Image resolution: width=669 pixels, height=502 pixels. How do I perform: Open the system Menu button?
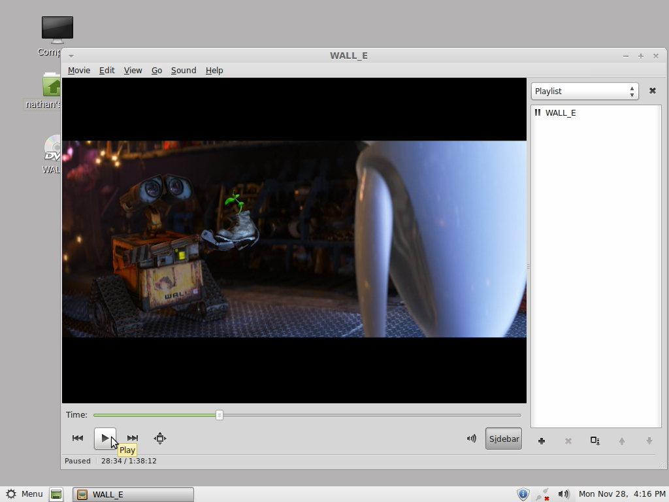(24, 494)
